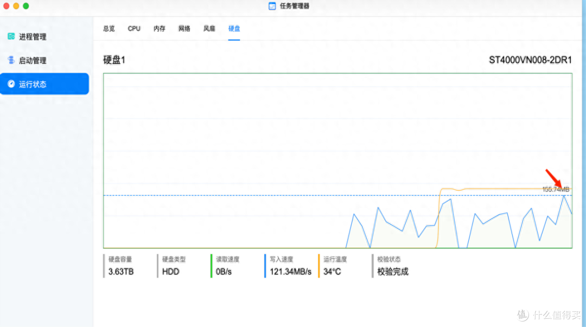The width and height of the screenshot is (586, 327).
Task: Click the 运行温度 34°C value
Action: click(332, 272)
